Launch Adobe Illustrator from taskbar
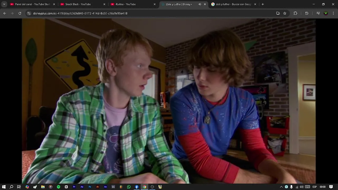The height and width of the screenshot is (190, 338). pos(97,187)
